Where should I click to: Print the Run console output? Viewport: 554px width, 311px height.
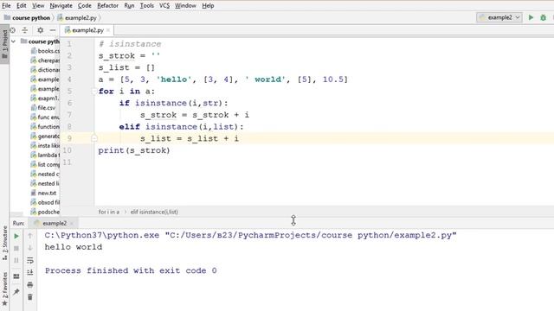30,284
